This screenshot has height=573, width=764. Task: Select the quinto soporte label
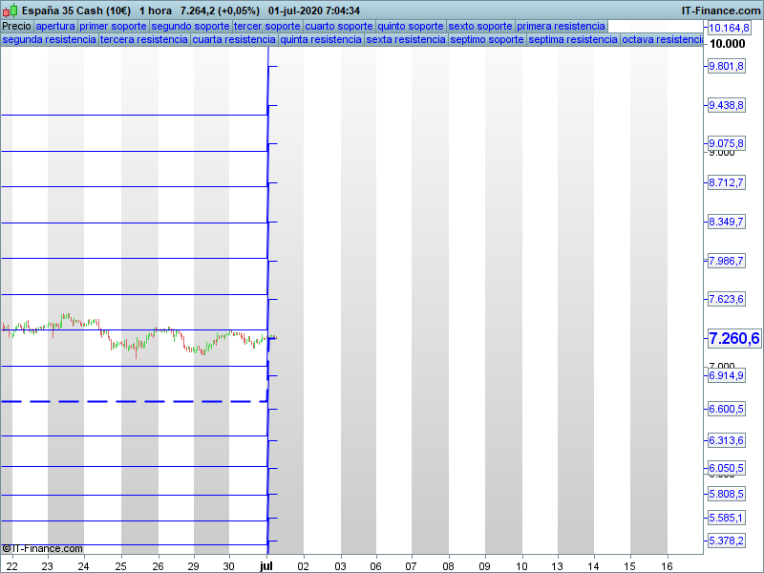pyautogui.click(x=411, y=26)
